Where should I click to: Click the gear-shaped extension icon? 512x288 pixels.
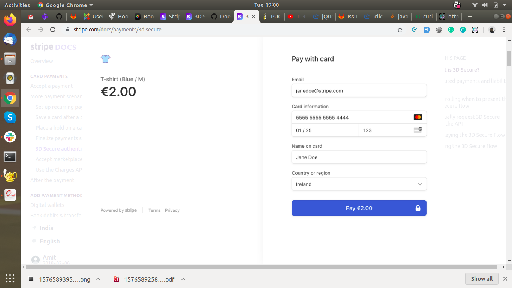pyautogui.click(x=439, y=30)
